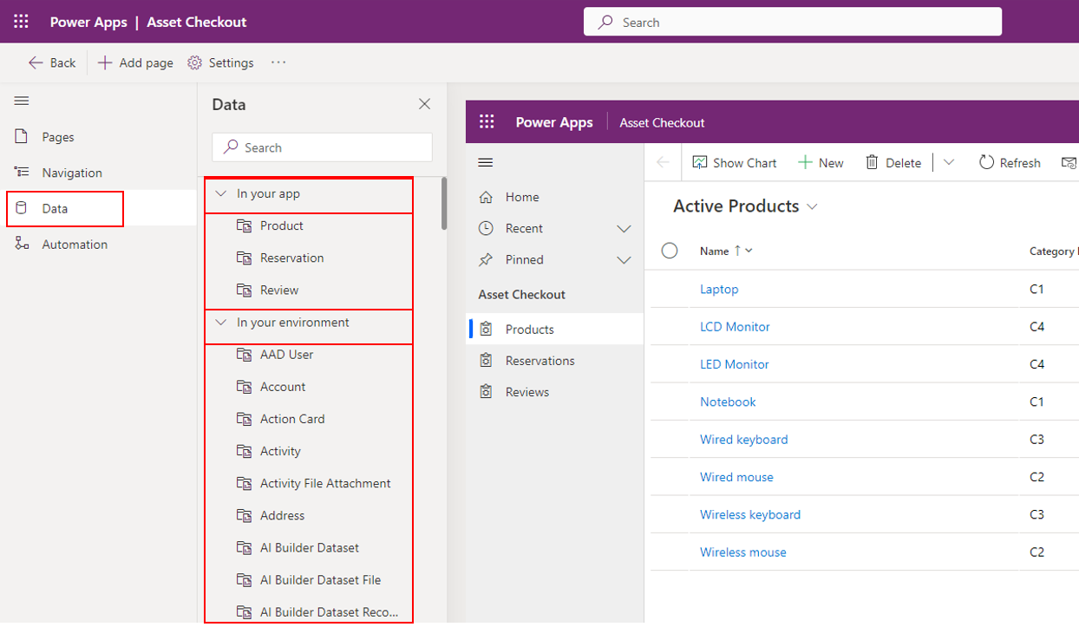Open Reservations in preview sitemap
The width and height of the screenshot is (1079, 627).
click(x=554, y=361)
